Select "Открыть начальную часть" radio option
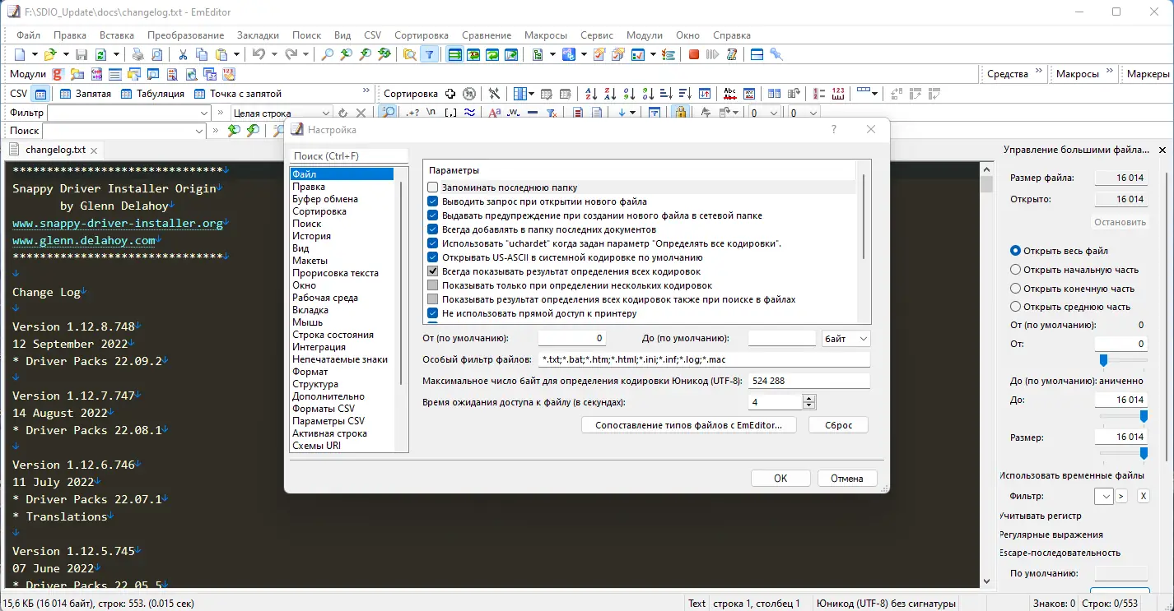The height and width of the screenshot is (611, 1174). pyautogui.click(x=1015, y=270)
